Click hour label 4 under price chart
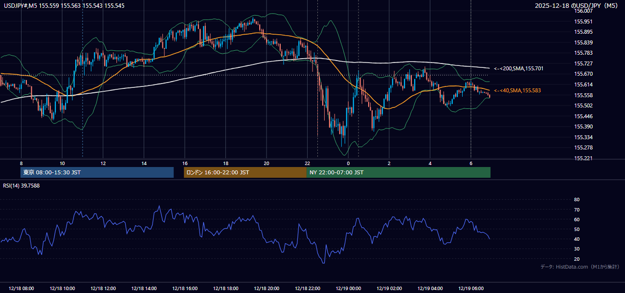625x293 pixels. coord(430,163)
